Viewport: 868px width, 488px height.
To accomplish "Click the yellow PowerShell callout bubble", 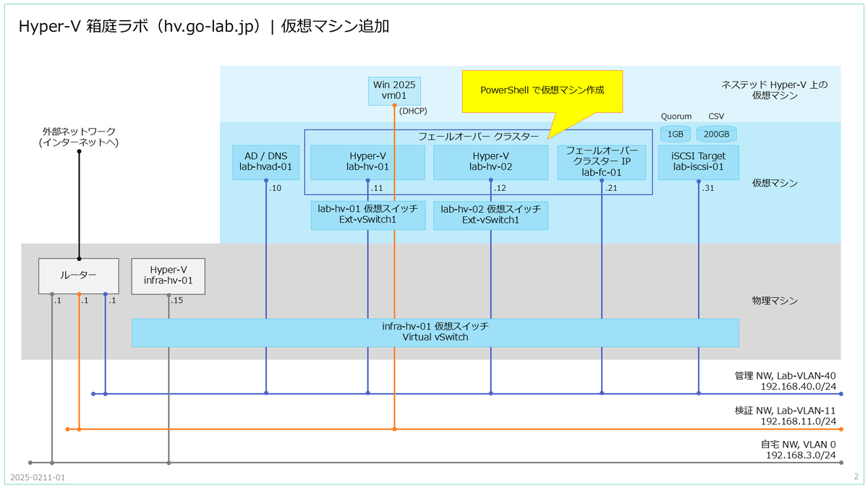I will pyautogui.click(x=544, y=89).
